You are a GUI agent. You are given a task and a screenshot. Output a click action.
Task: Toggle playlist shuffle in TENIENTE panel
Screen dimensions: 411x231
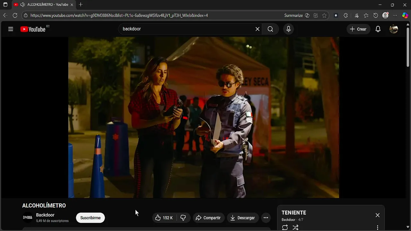295,227
